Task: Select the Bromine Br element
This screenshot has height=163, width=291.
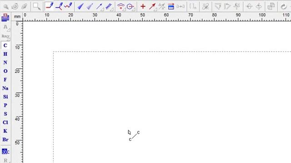Action: coord(5,139)
